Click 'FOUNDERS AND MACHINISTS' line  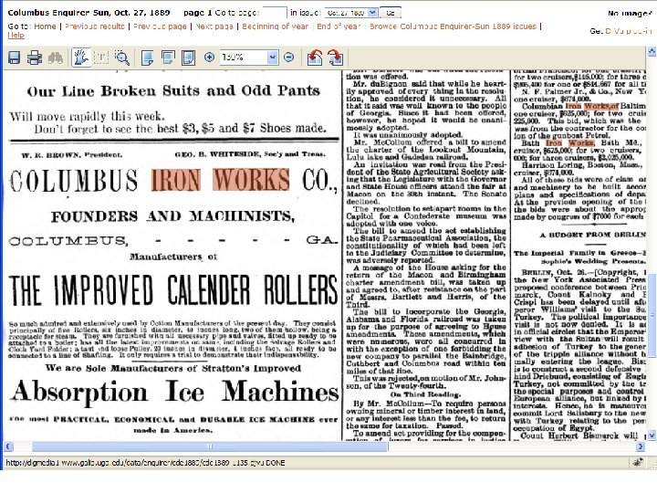(172, 216)
